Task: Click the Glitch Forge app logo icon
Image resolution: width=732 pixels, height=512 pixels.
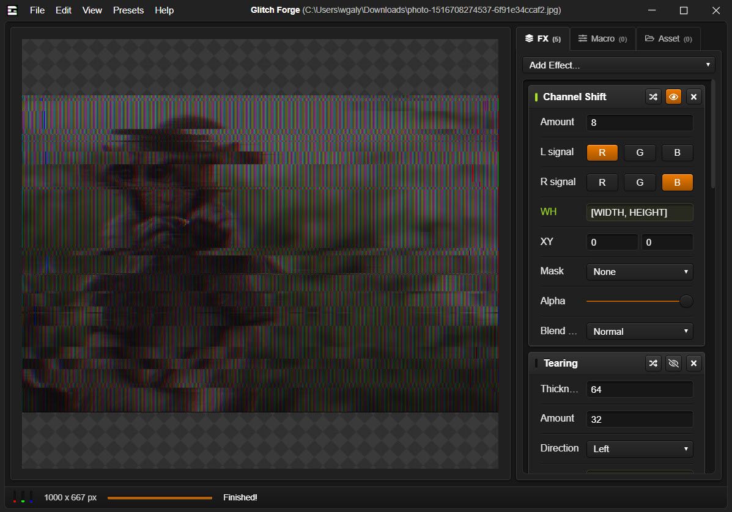Action: coord(13,10)
